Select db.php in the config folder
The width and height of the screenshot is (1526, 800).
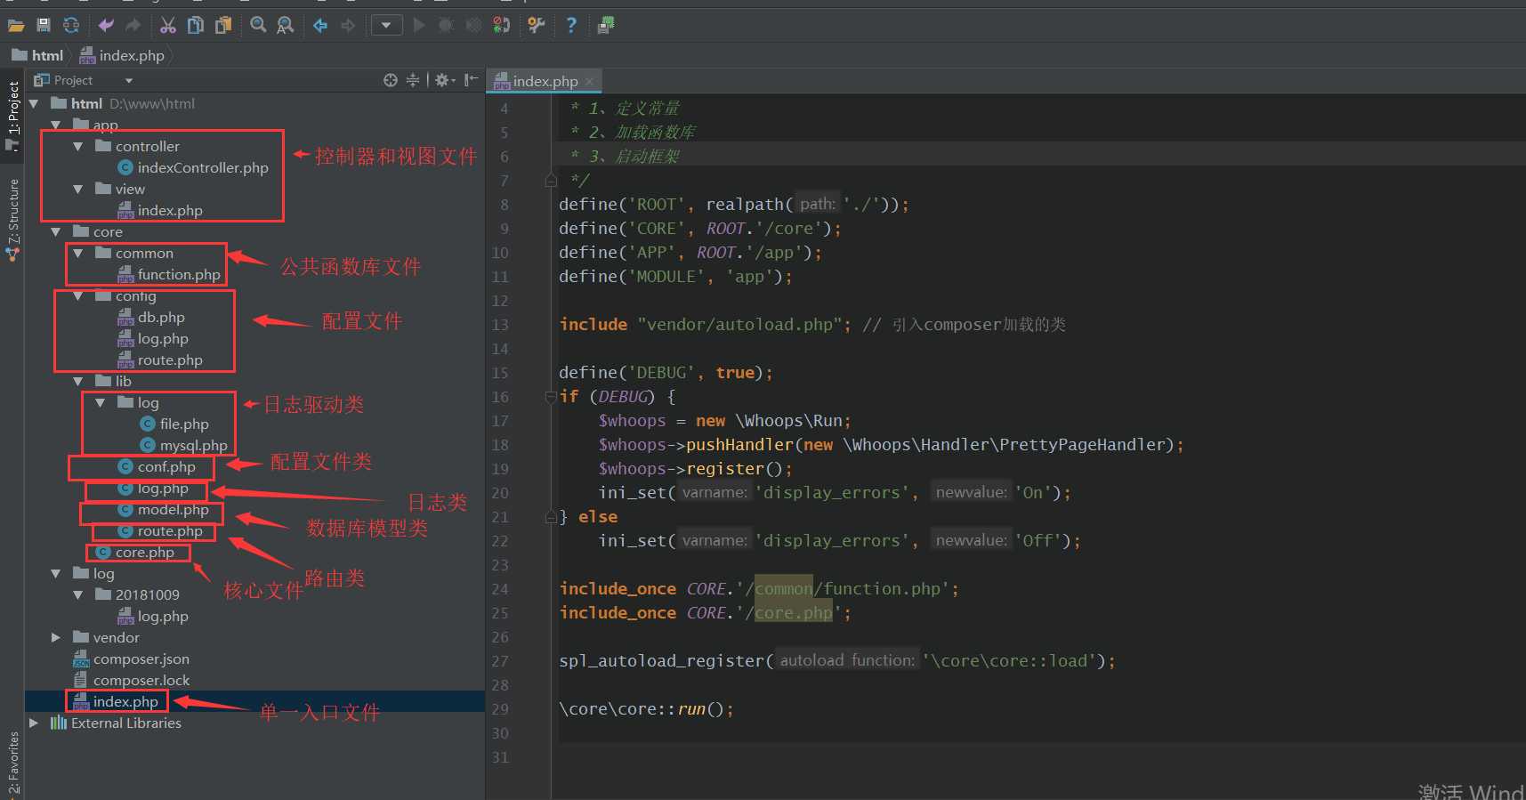tap(151, 317)
